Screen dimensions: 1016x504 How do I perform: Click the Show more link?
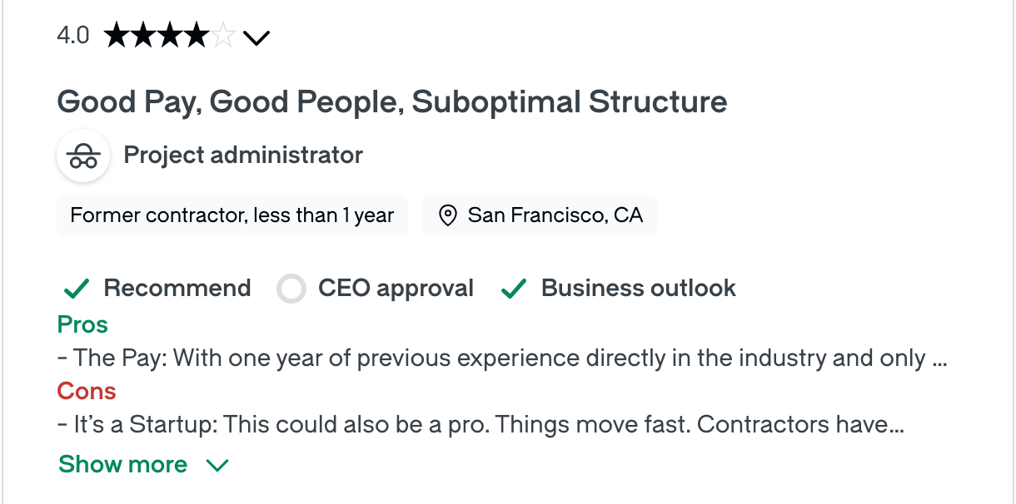[x=123, y=464]
